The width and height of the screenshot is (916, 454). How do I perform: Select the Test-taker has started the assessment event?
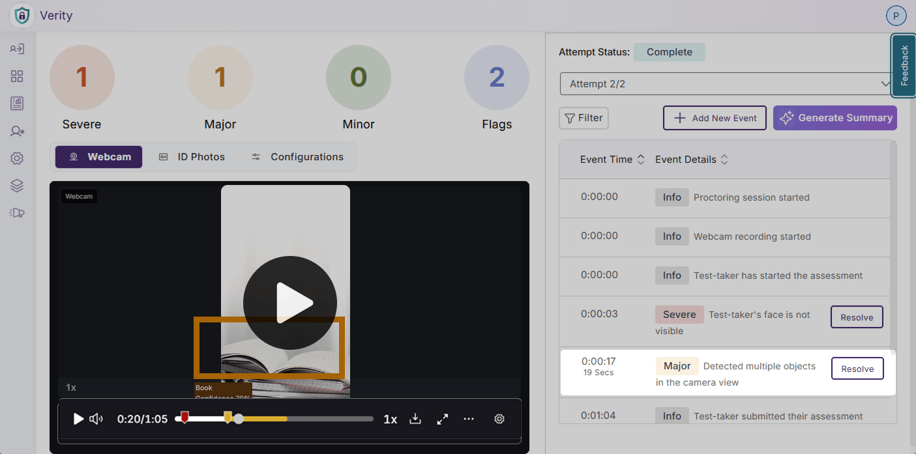click(724, 276)
